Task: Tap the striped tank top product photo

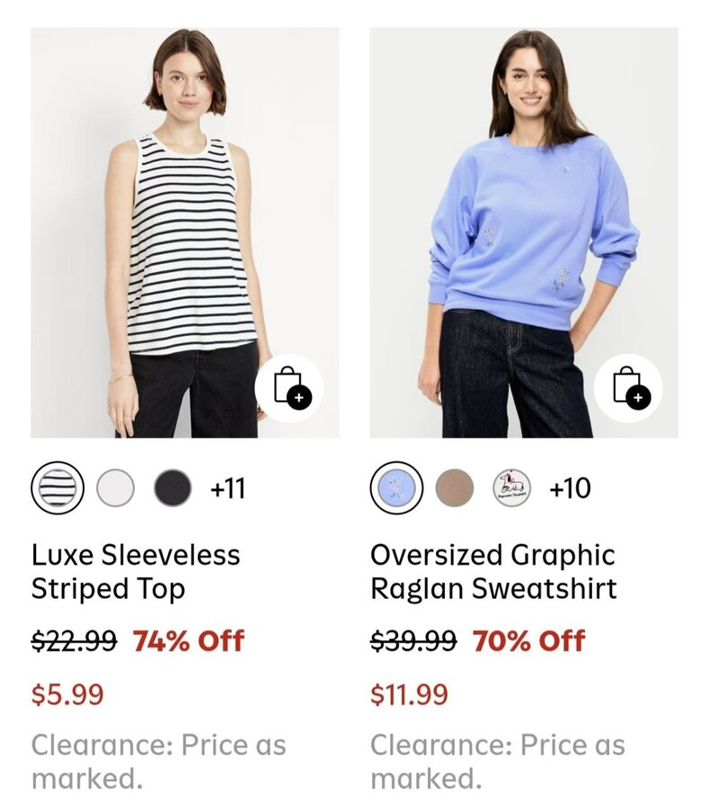Action: click(x=184, y=224)
